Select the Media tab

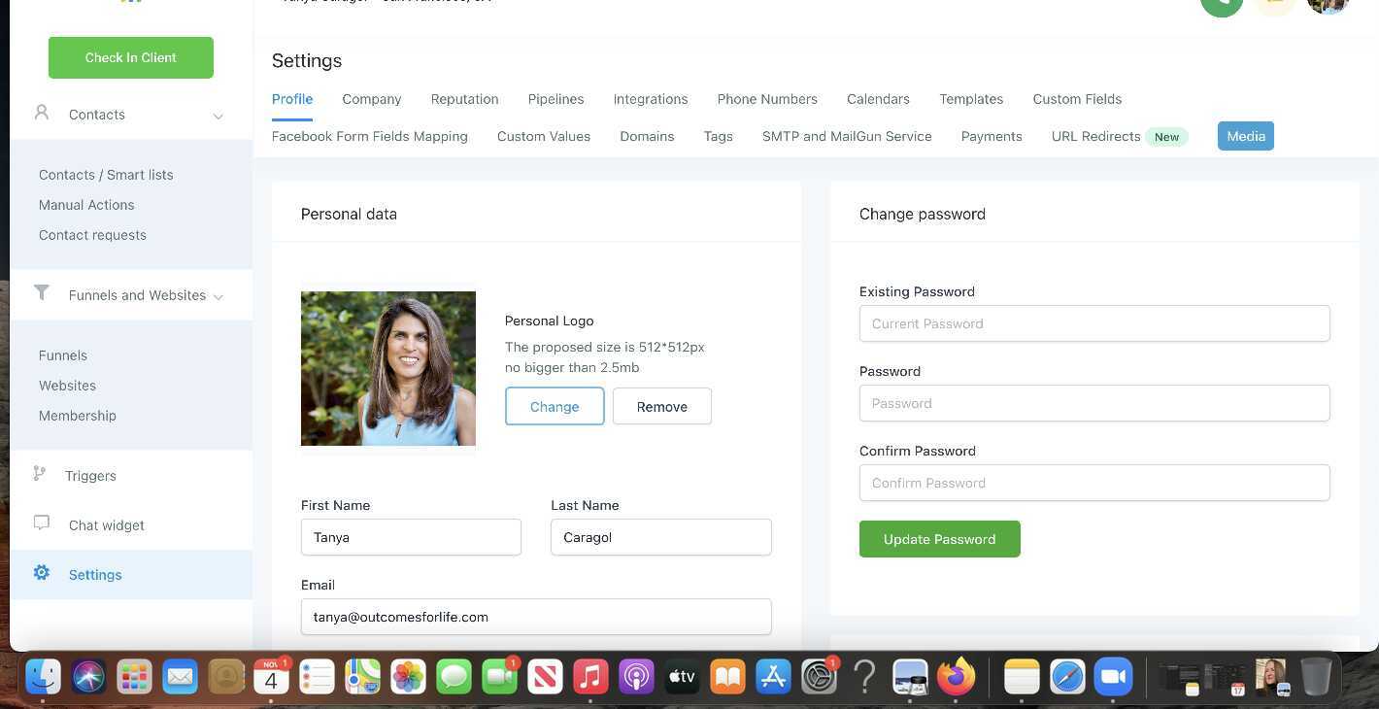tap(1246, 136)
